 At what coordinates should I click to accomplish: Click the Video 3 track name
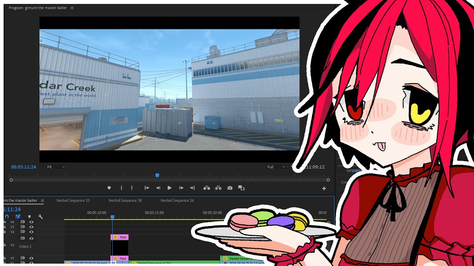click(x=25, y=246)
